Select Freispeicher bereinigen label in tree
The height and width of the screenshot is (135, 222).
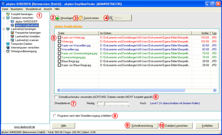[x=28, y=32]
